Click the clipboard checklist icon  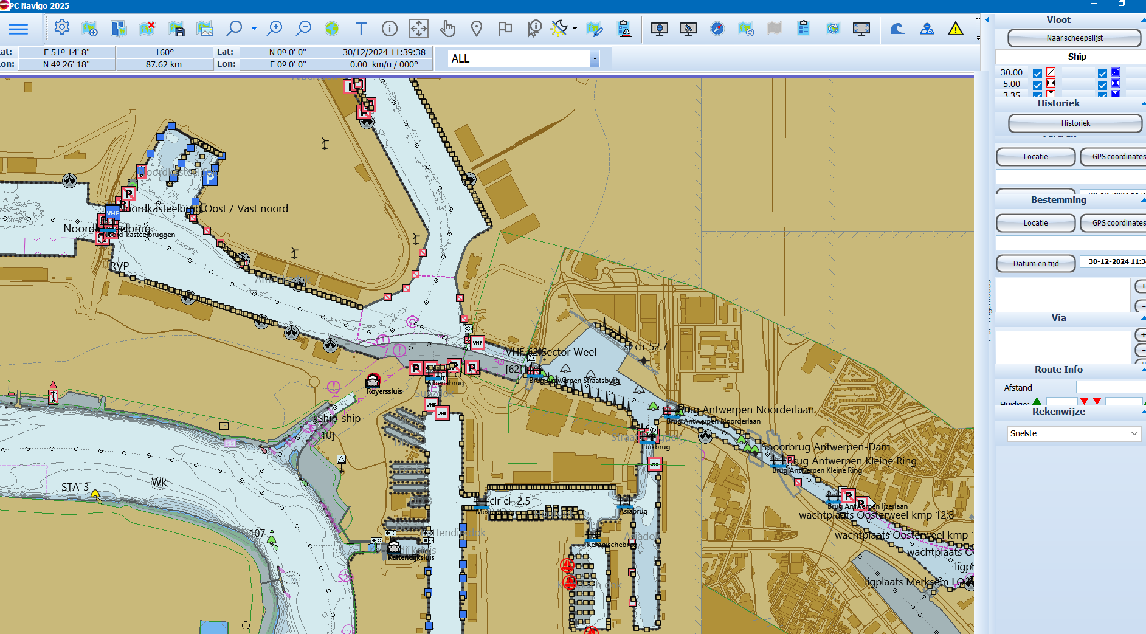pos(804,29)
